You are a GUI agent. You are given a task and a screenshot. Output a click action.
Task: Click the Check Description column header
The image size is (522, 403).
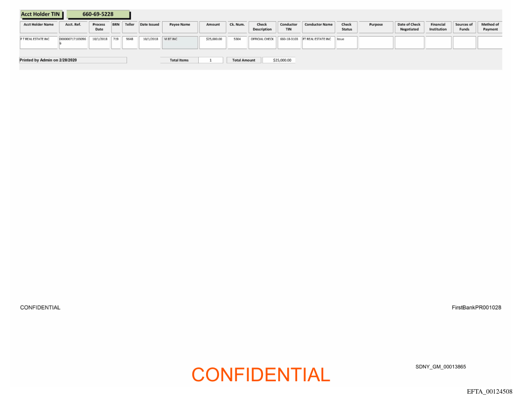pyautogui.click(x=262, y=27)
